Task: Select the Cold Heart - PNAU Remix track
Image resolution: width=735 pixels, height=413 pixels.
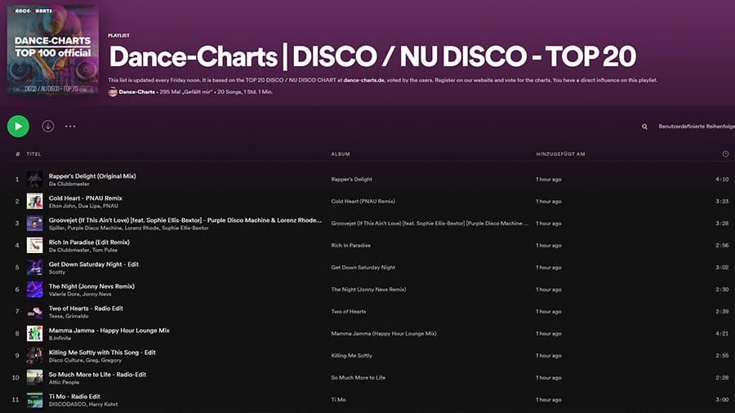Action: pos(85,198)
